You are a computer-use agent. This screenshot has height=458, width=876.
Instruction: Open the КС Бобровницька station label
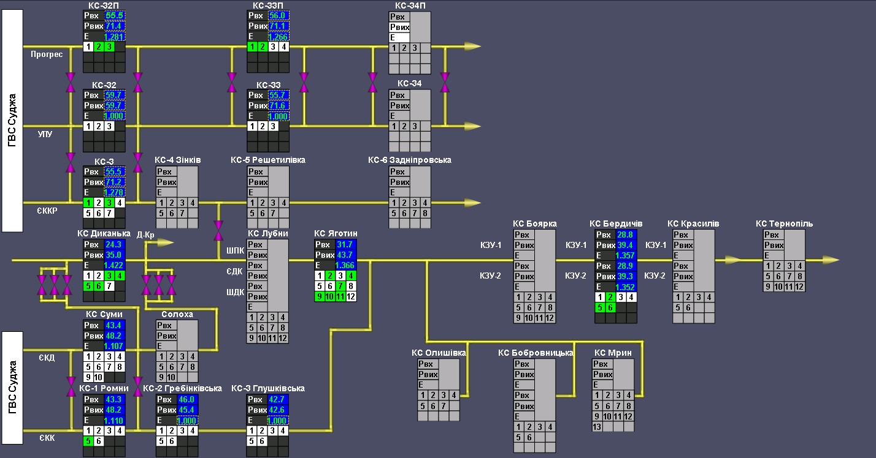pos(536,353)
